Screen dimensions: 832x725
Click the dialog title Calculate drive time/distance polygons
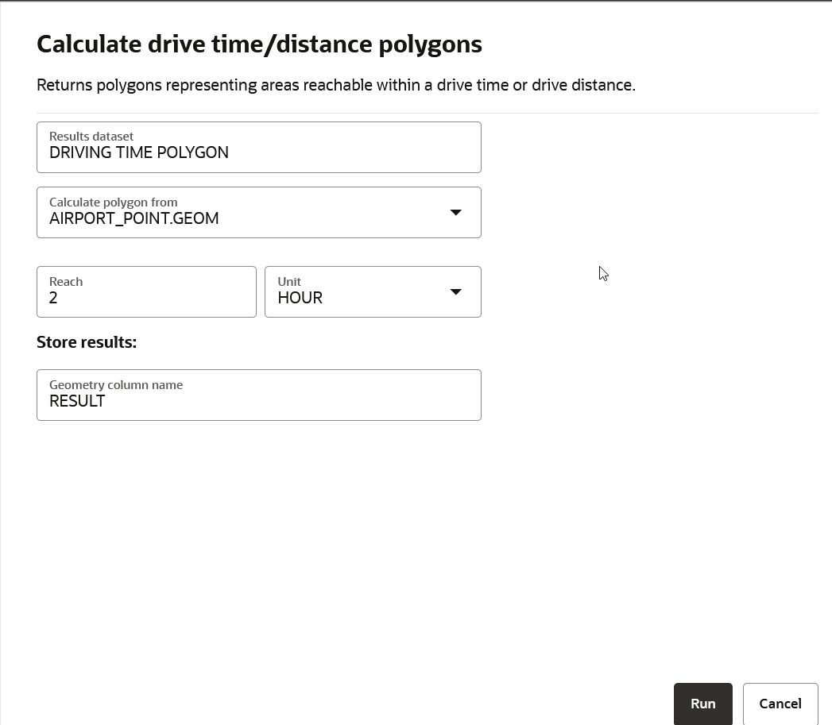click(x=259, y=44)
